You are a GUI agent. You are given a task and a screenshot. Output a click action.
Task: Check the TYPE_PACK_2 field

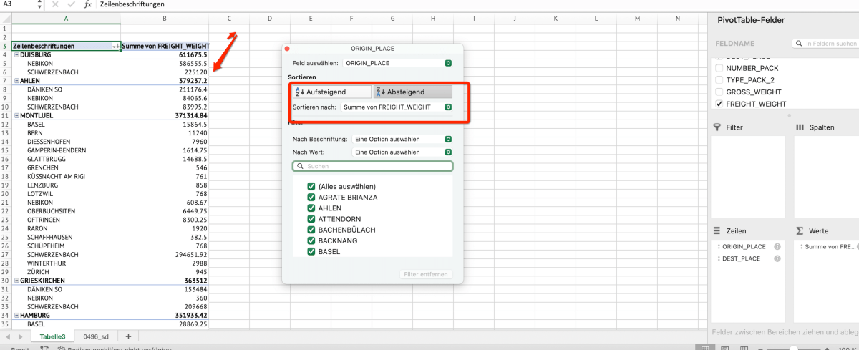(719, 79)
